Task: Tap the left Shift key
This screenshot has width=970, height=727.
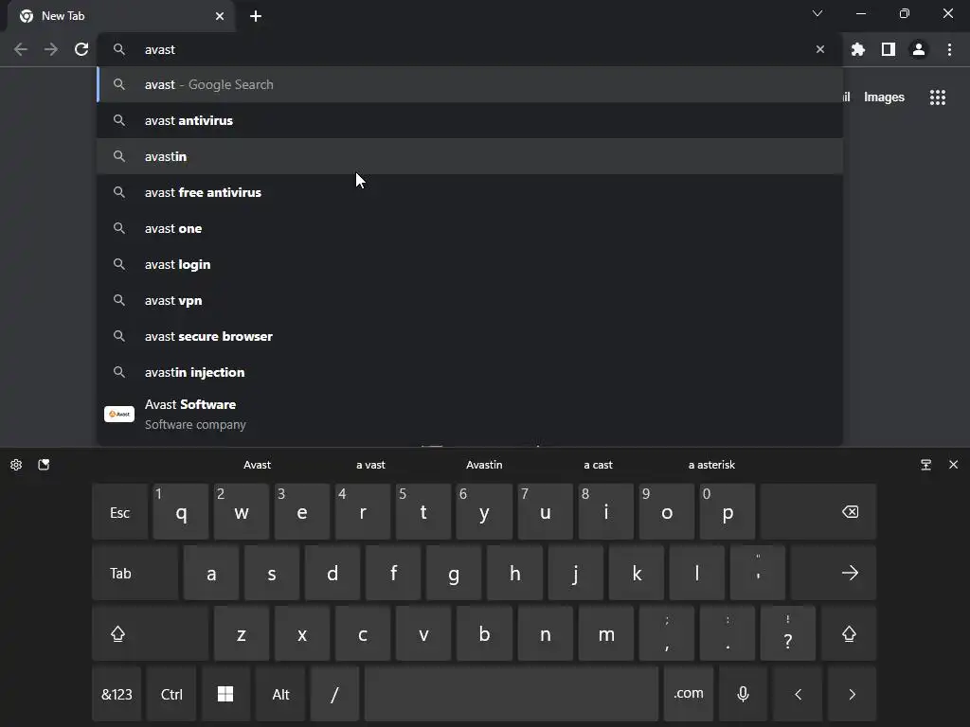Action: 151,633
